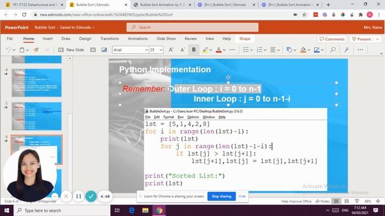Click the Shape Outline icon
The image size is (385, 216).
(x=317, y=50)
